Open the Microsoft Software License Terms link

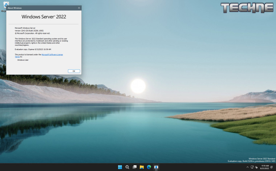tap(52, 54)
